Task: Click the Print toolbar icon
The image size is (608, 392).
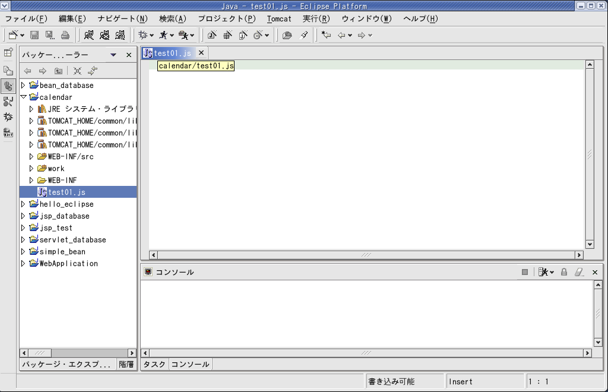Action: coord(65,35)
